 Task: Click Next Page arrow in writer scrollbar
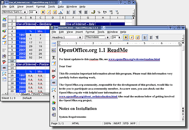pyautogui.click(x=183, y=119)
